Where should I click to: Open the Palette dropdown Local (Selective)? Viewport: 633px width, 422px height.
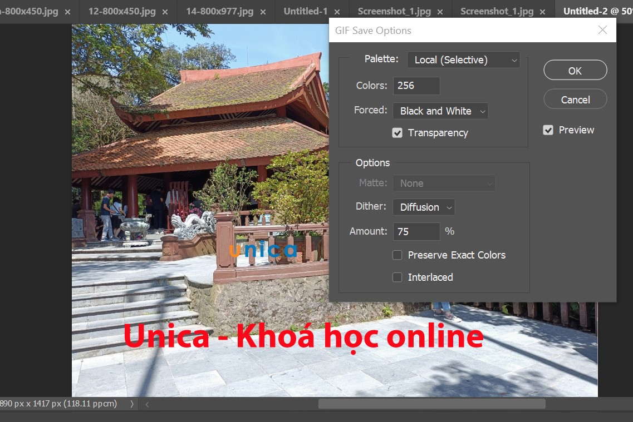point(463,60)
